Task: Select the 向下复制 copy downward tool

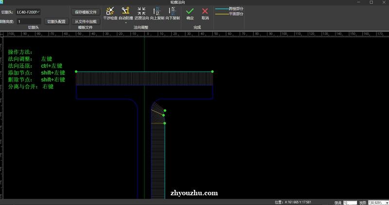Action: coord(173,13)
